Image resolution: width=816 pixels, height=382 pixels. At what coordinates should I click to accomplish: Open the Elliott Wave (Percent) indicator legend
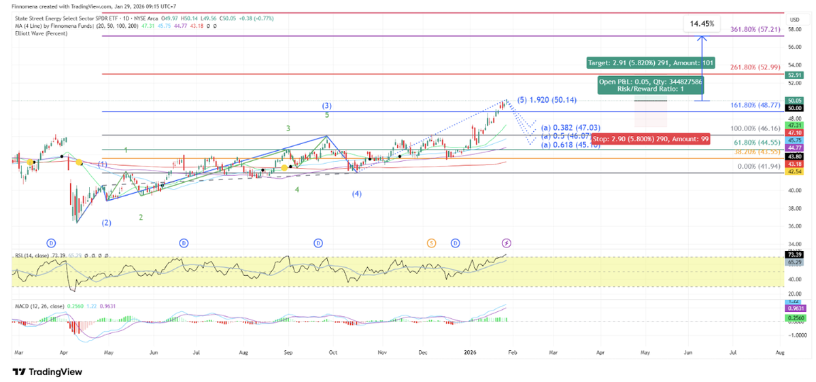41,33
